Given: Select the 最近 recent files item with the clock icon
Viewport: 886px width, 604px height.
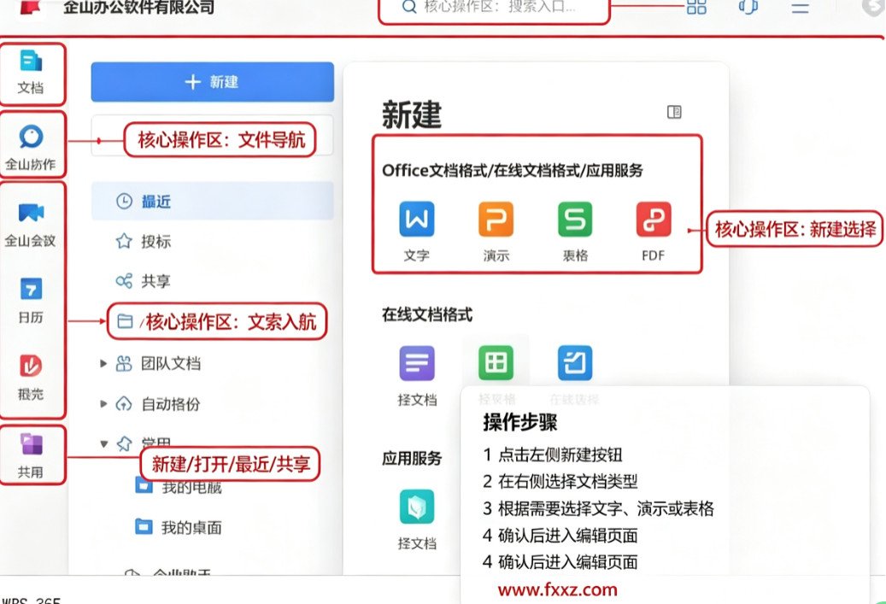Looking at the screenshot, I should (x=213, y=201).
